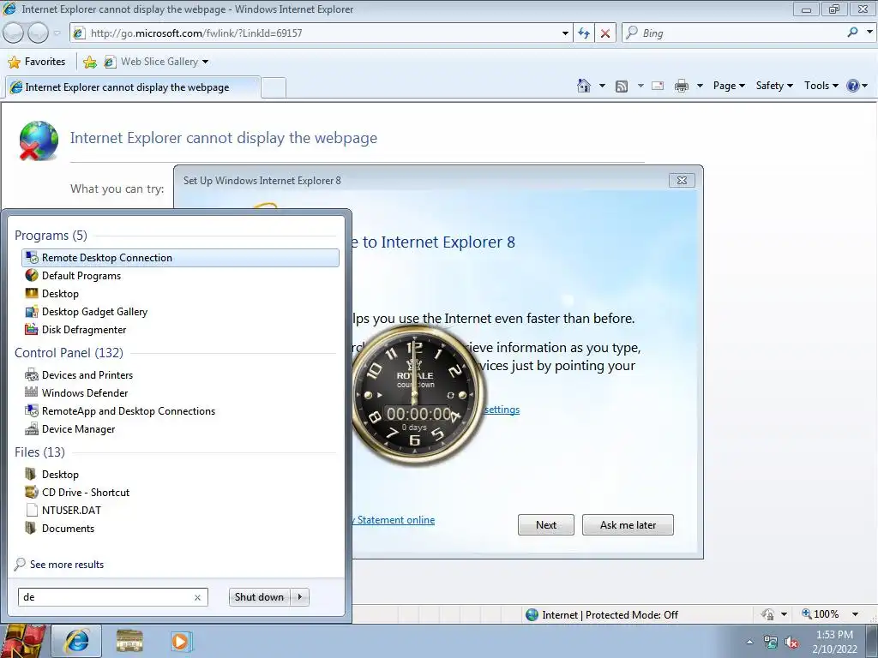This screenshot has width=878, height=658.
Task: Open Windows Media Player taskbar icon
Action: coord(181,641)
